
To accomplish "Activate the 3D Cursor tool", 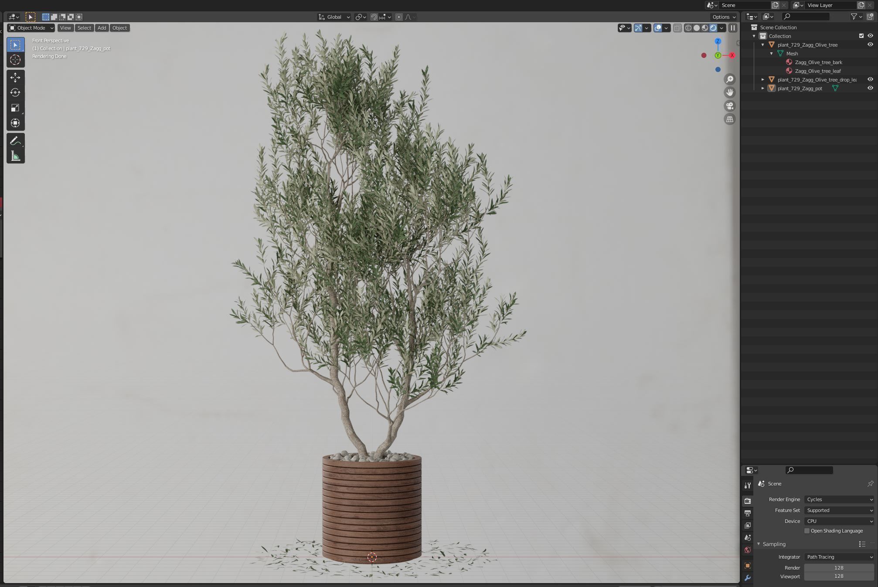I will 15,60.
